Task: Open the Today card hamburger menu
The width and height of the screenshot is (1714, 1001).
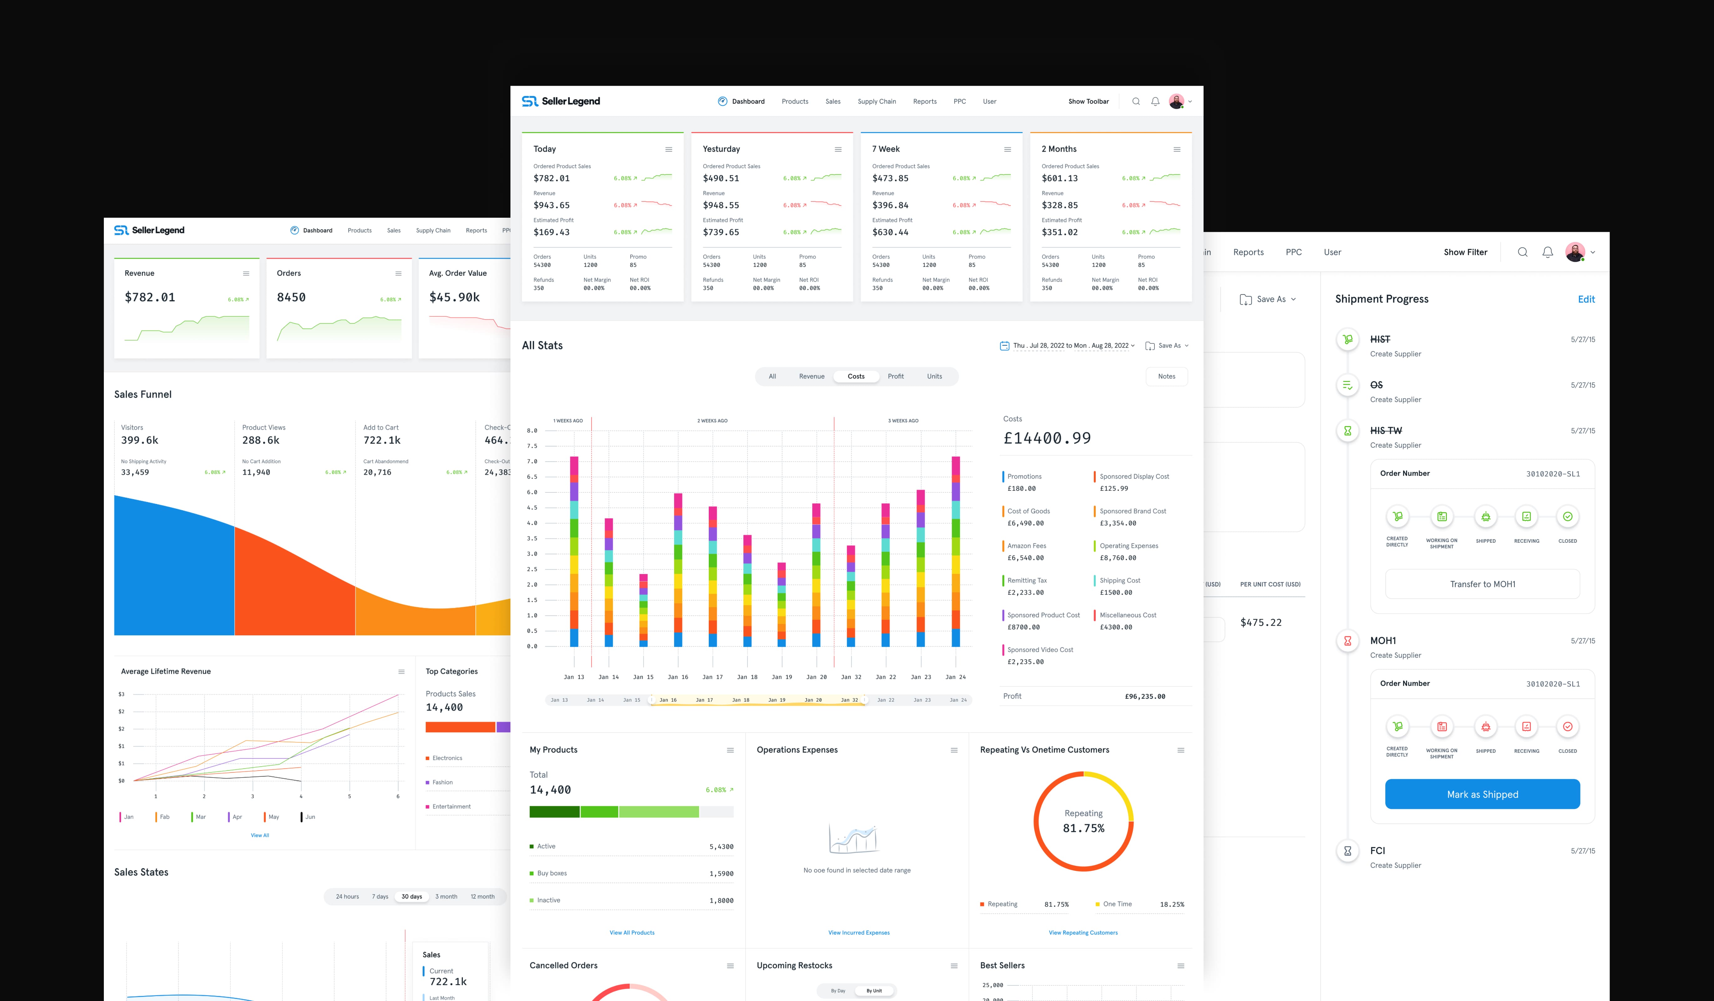Action: pos(669,150)
